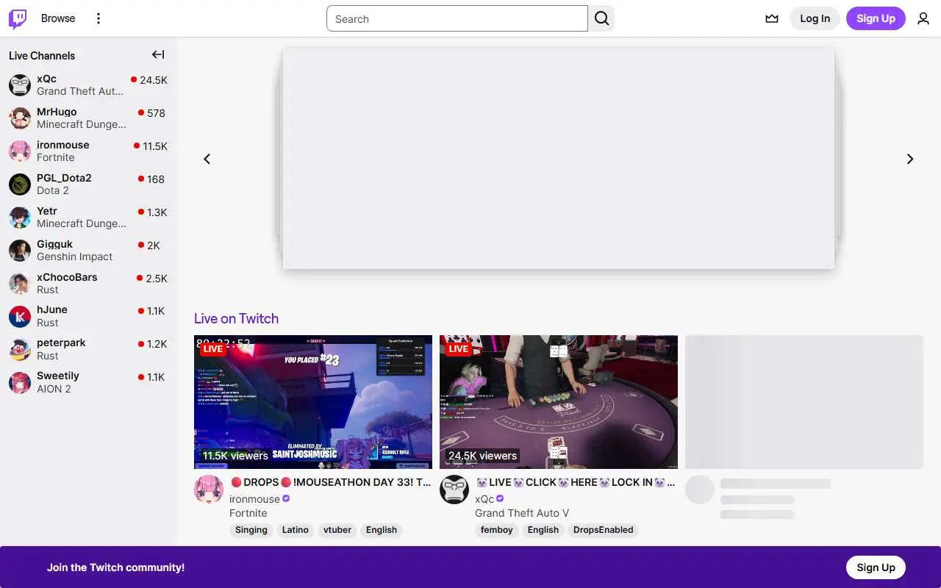Click the magnifying glass search button
This screenshot has height=588, width=941.
[601, 18]
